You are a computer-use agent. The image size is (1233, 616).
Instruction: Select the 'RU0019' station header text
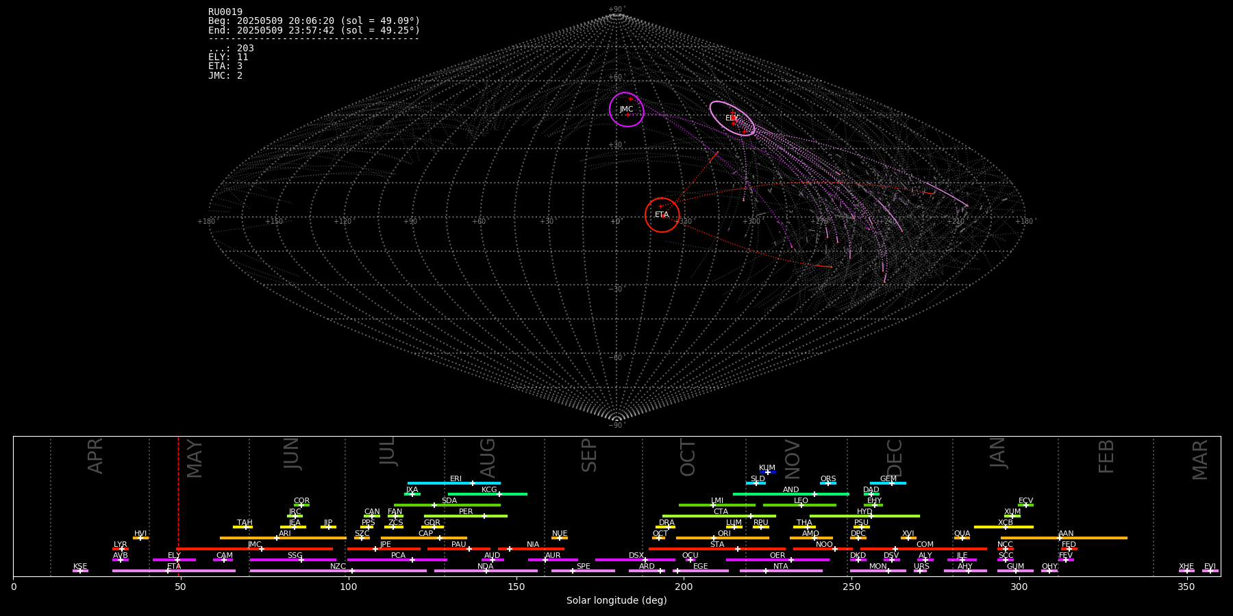(225, 12)
